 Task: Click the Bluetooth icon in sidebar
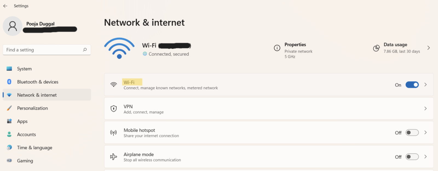click(9, 82)
